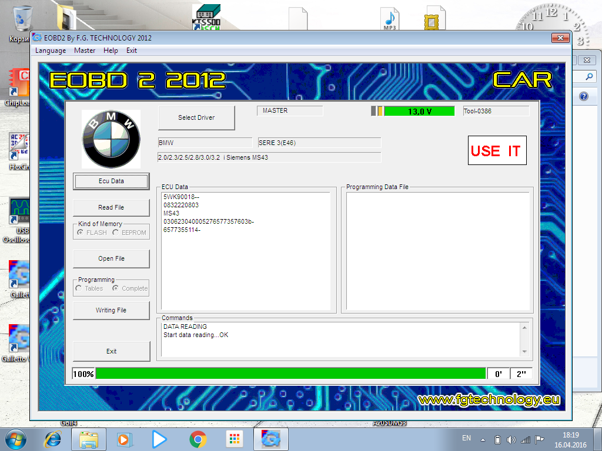Viewport: 602px width, 451px height.
Task: Click the search icon in background window
Action: pos(589,77)
